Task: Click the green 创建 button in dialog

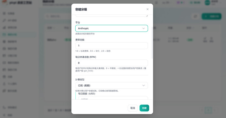Action: click(x=144, y=108)
